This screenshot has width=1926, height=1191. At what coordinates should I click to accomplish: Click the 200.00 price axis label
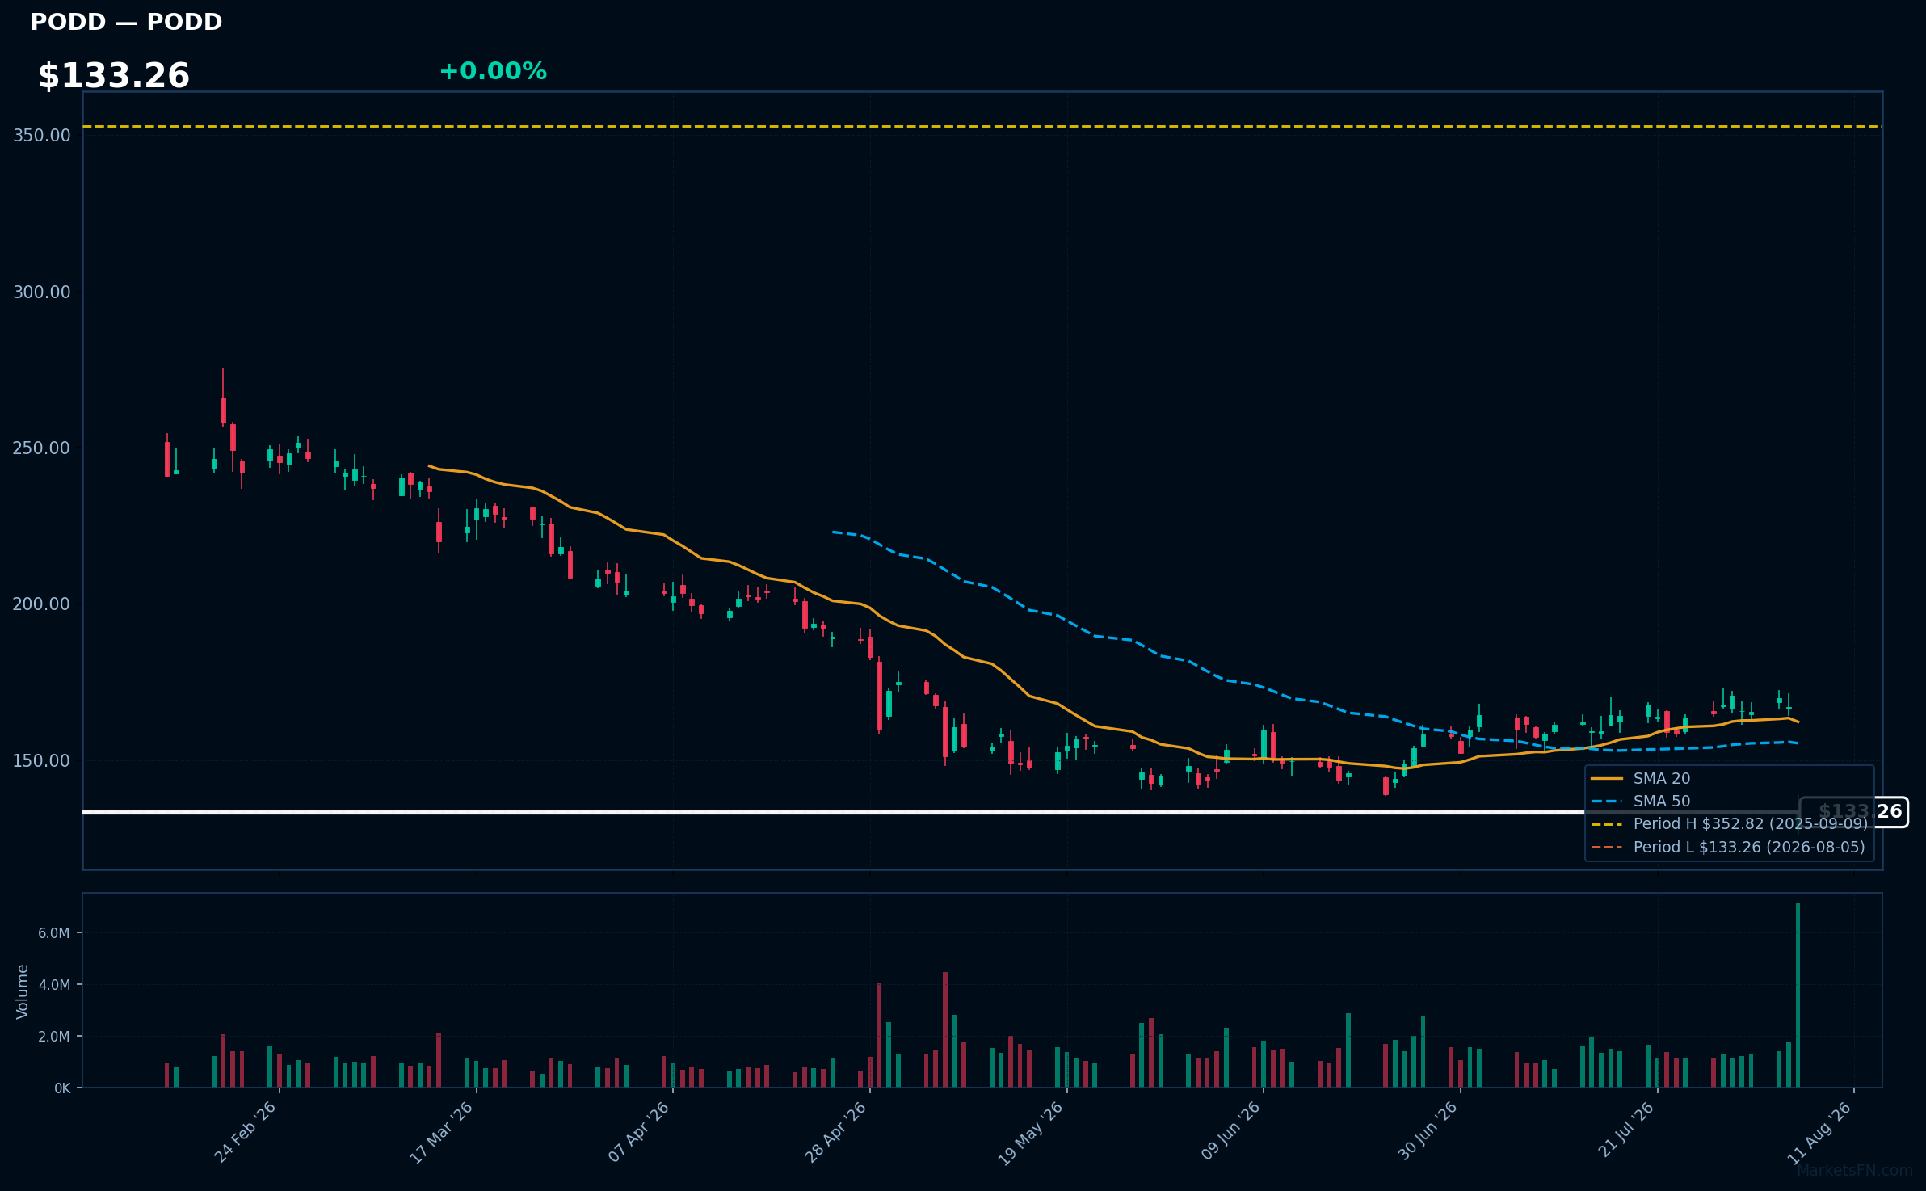click(x=42, y=604)
